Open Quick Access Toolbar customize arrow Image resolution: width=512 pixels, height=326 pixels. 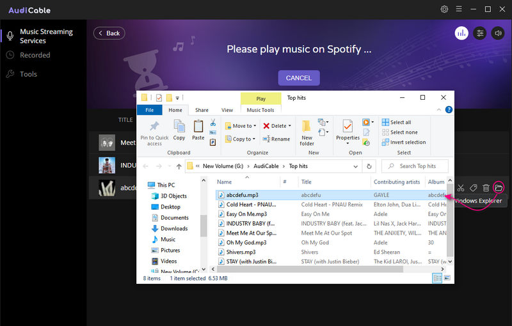tap(177, 98)
